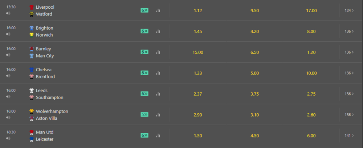Open stats bars for Leeds vs Southampton
The image size is (363, 148).
[x=158, y=94]
